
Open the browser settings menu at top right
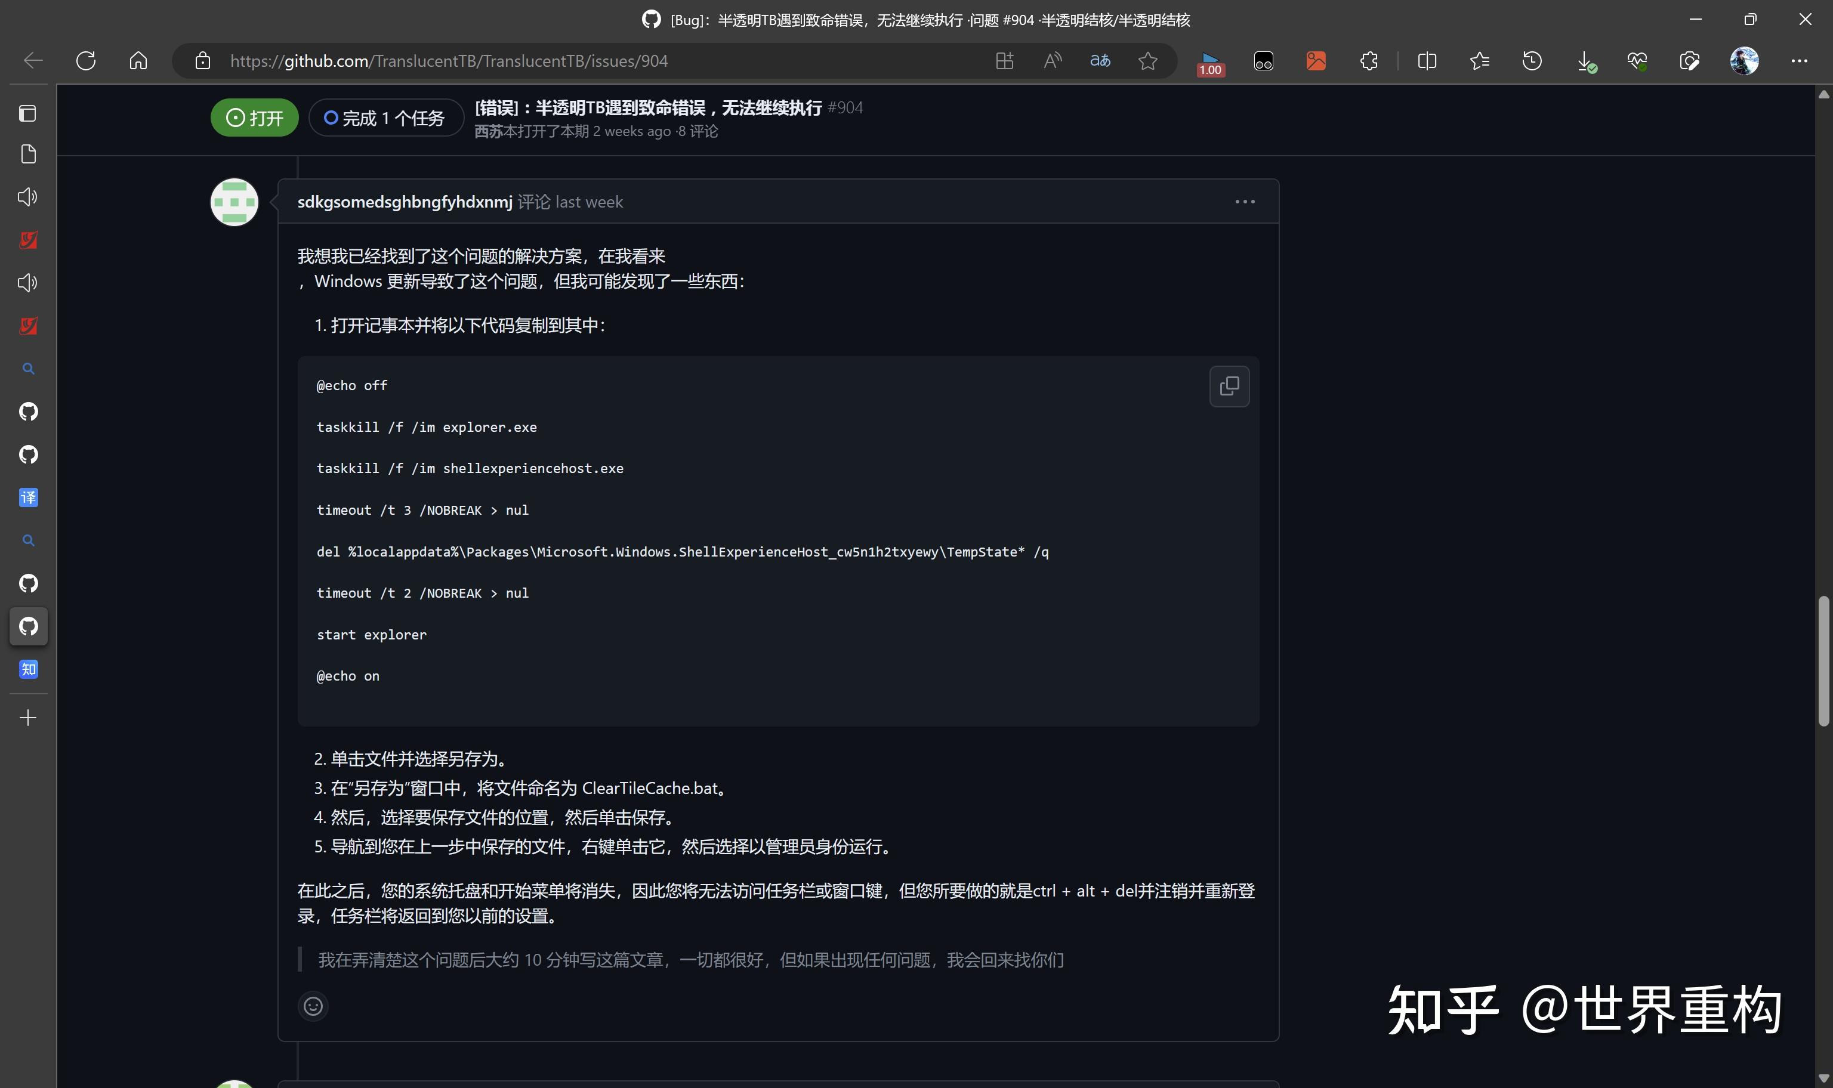(x=1801, y=61)
